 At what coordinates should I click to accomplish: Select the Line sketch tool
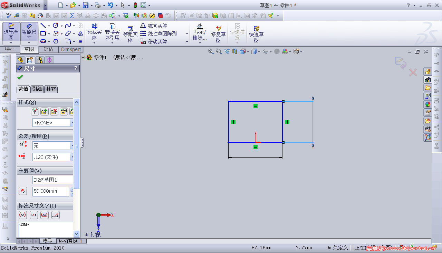43,26
